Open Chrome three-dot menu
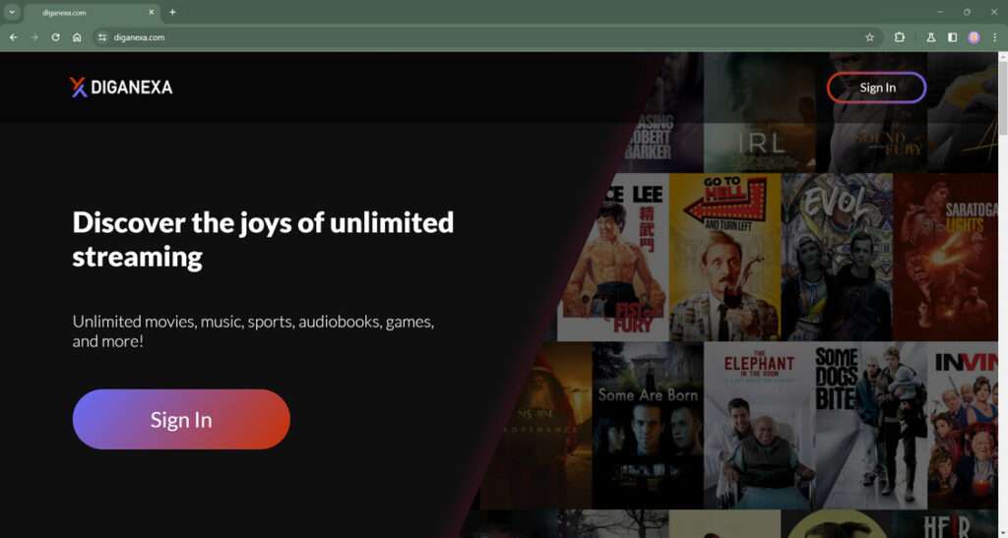Screen dimensions: 1008x538 tap(994, 37)
